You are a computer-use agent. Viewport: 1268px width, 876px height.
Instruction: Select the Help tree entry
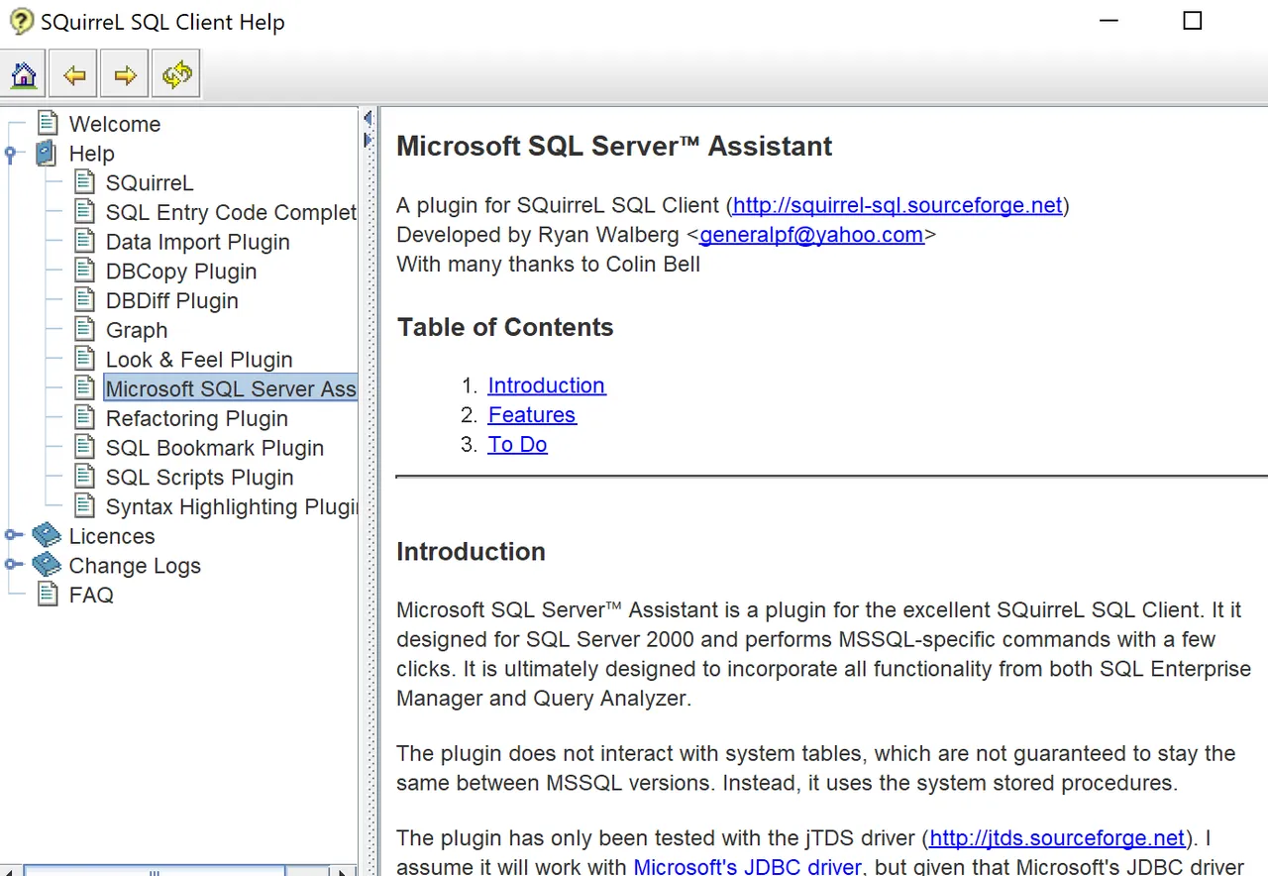pos(92,154)
